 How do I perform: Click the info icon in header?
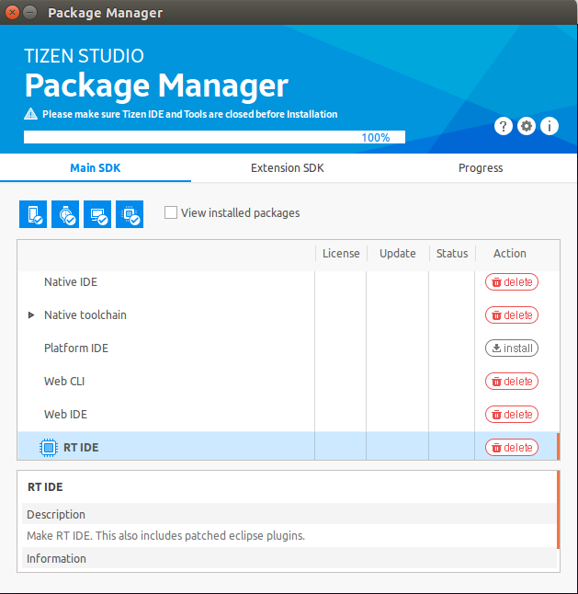point(550,126)
